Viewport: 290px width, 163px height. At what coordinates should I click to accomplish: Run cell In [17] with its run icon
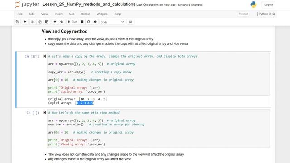44,56
